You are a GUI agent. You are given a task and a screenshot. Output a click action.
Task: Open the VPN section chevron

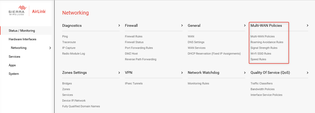(x=182, y=72)
